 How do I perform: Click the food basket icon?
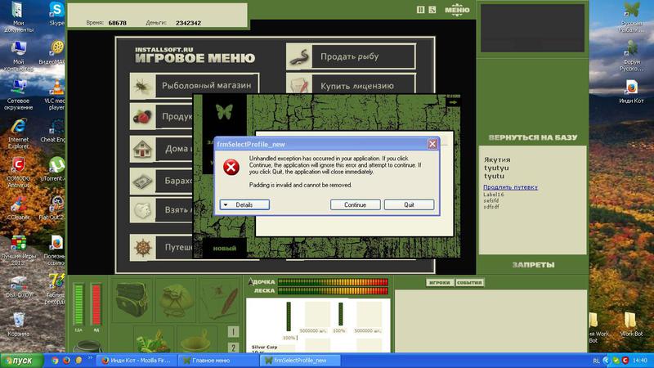(153, 339)
